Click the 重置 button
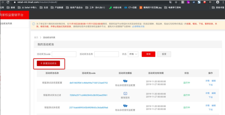The width and height of the screenshot is (225, 115). (x=164, y=54)
